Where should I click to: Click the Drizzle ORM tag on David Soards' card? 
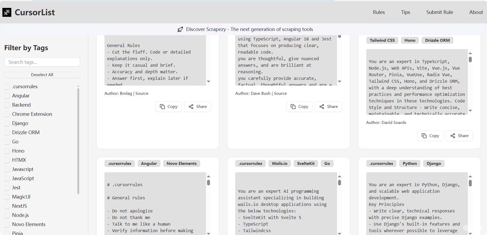437,40
